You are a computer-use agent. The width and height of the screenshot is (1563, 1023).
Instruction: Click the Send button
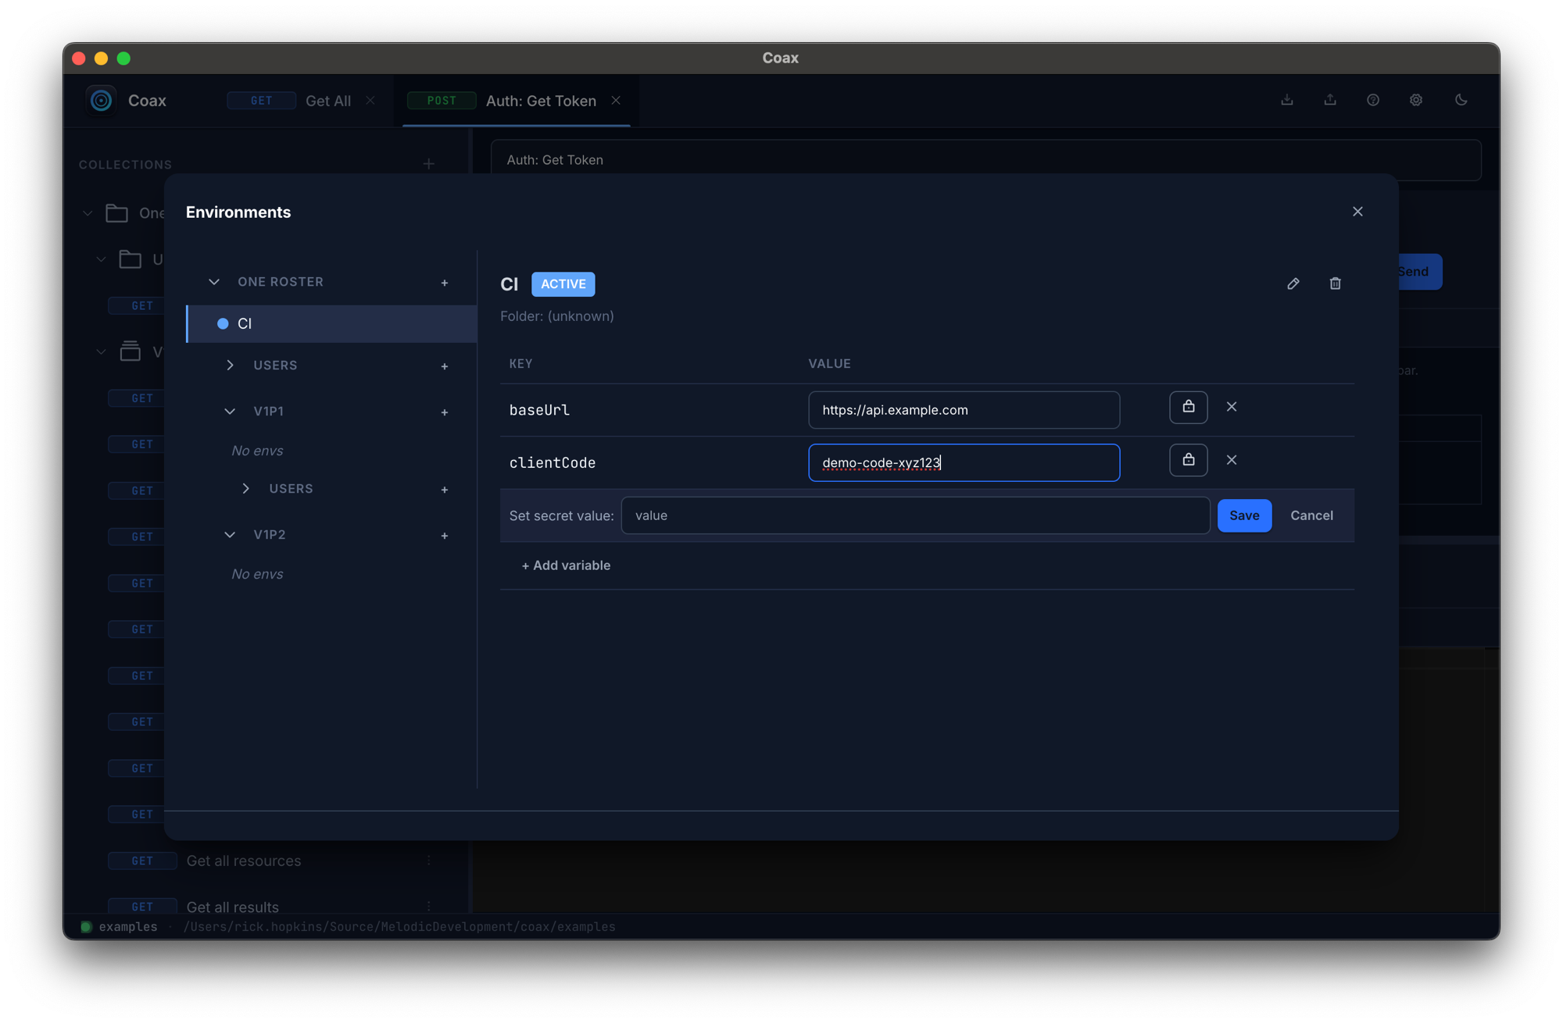click(1419, 272)
